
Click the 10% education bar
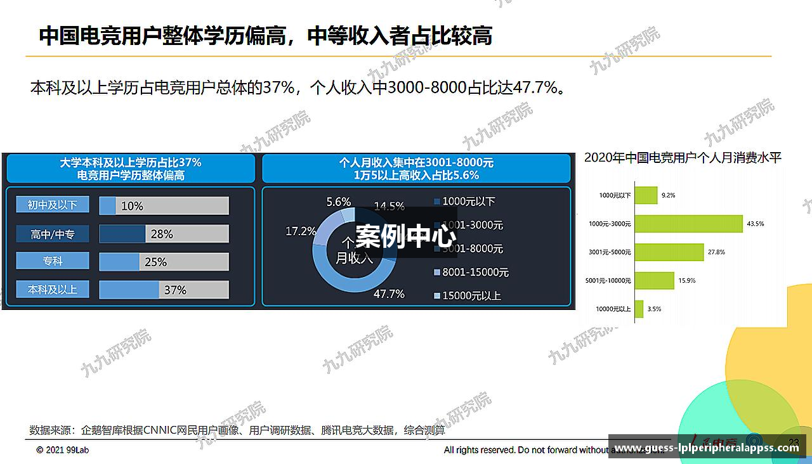point(164,206)
